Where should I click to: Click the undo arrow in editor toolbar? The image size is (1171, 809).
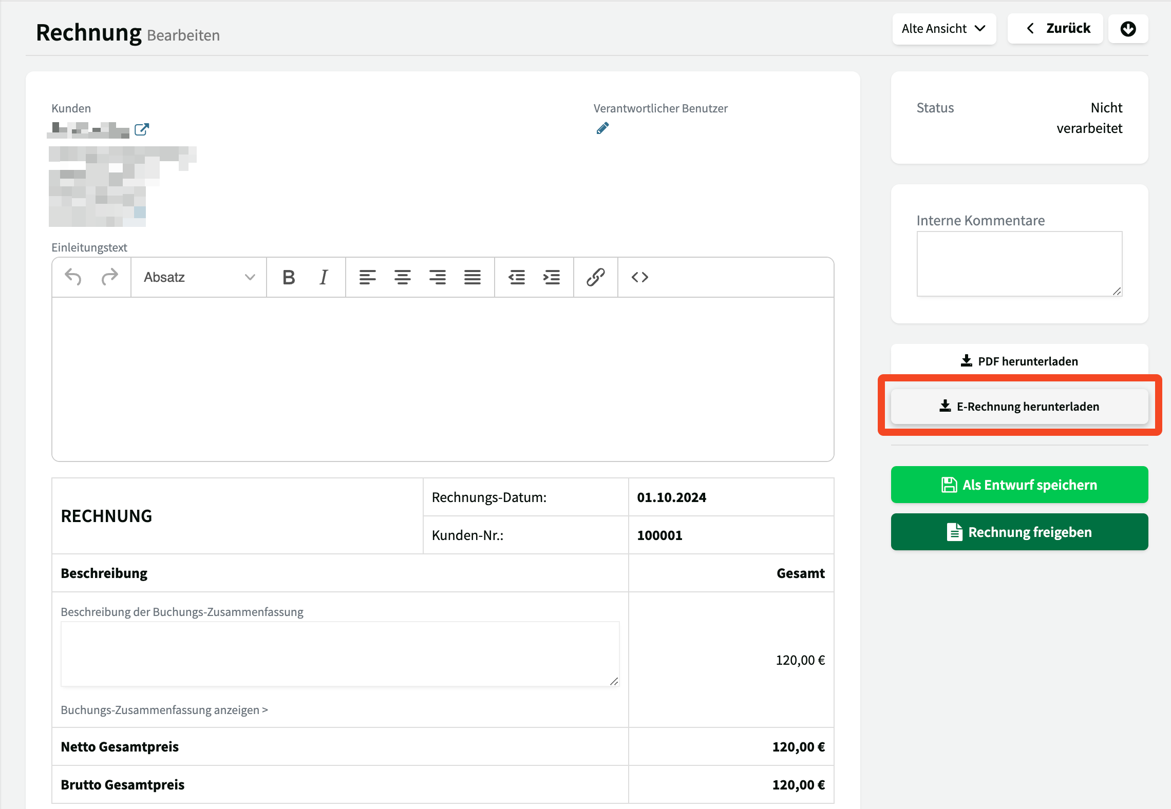click(x=73, y=277)
